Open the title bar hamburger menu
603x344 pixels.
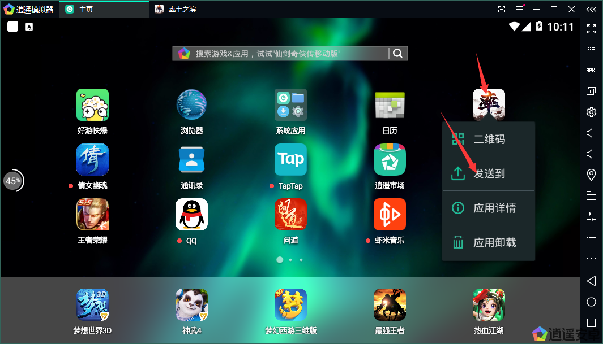[519, 9]
